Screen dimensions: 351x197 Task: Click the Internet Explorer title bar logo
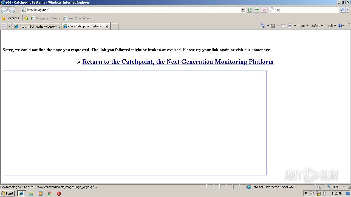tap(3, 2)
